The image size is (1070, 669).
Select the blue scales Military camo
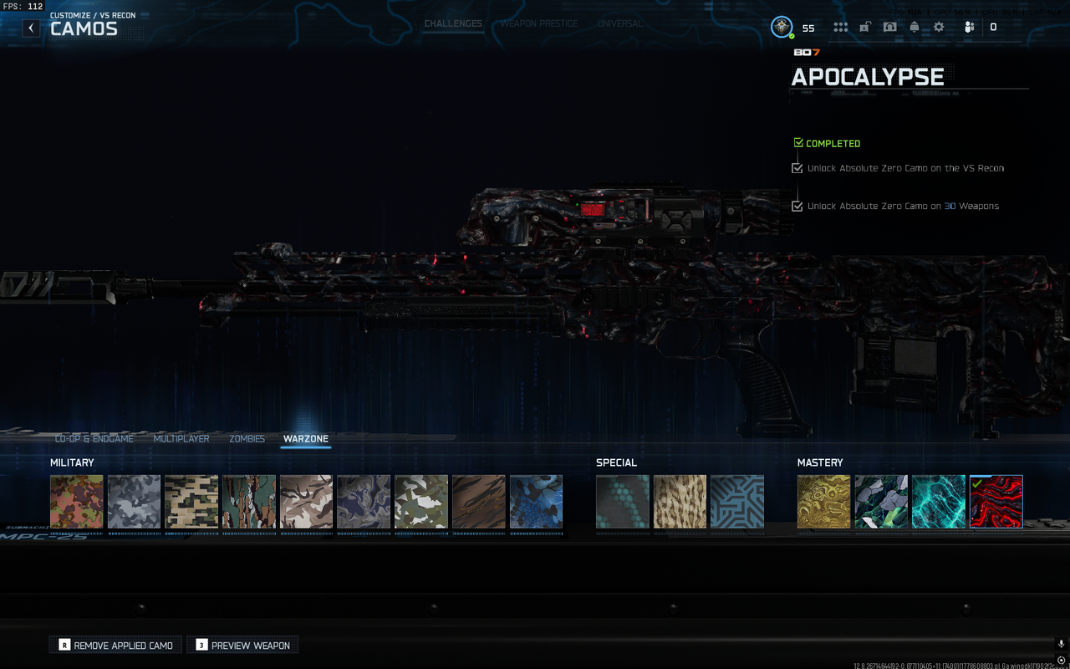[x=536, y=502]
